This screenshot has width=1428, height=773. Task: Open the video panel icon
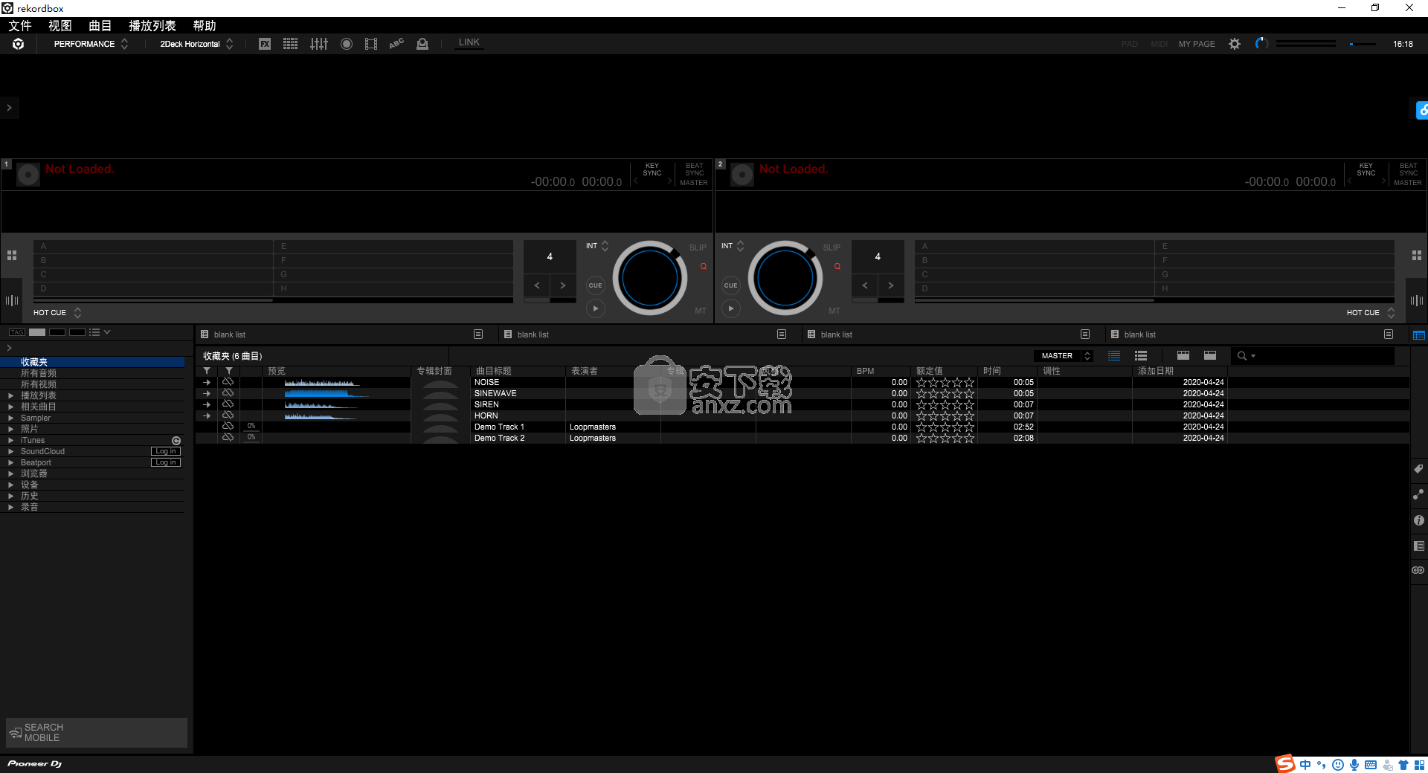371,44
